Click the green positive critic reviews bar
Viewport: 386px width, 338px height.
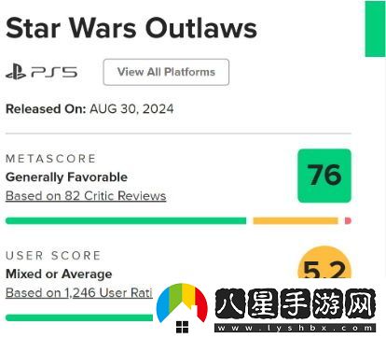126,220
